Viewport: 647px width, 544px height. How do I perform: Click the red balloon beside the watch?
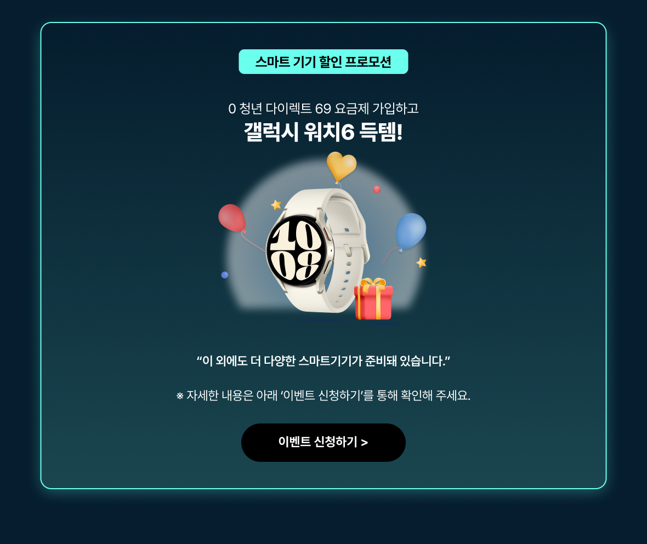point(232,217)
